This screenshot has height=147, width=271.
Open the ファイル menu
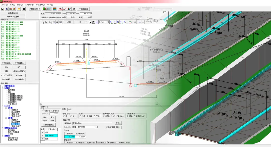[x=5, y=5]
